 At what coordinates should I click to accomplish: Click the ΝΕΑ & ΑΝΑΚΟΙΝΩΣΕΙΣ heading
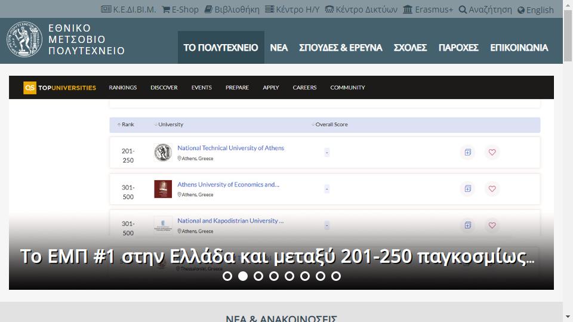pyautogui.click(x=281, y=318)
